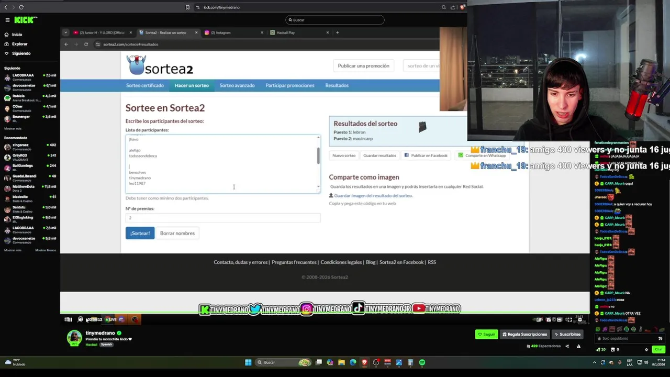Open video player settings gear
This screenshot has height=377, width=670.
[x=579, y=319]
